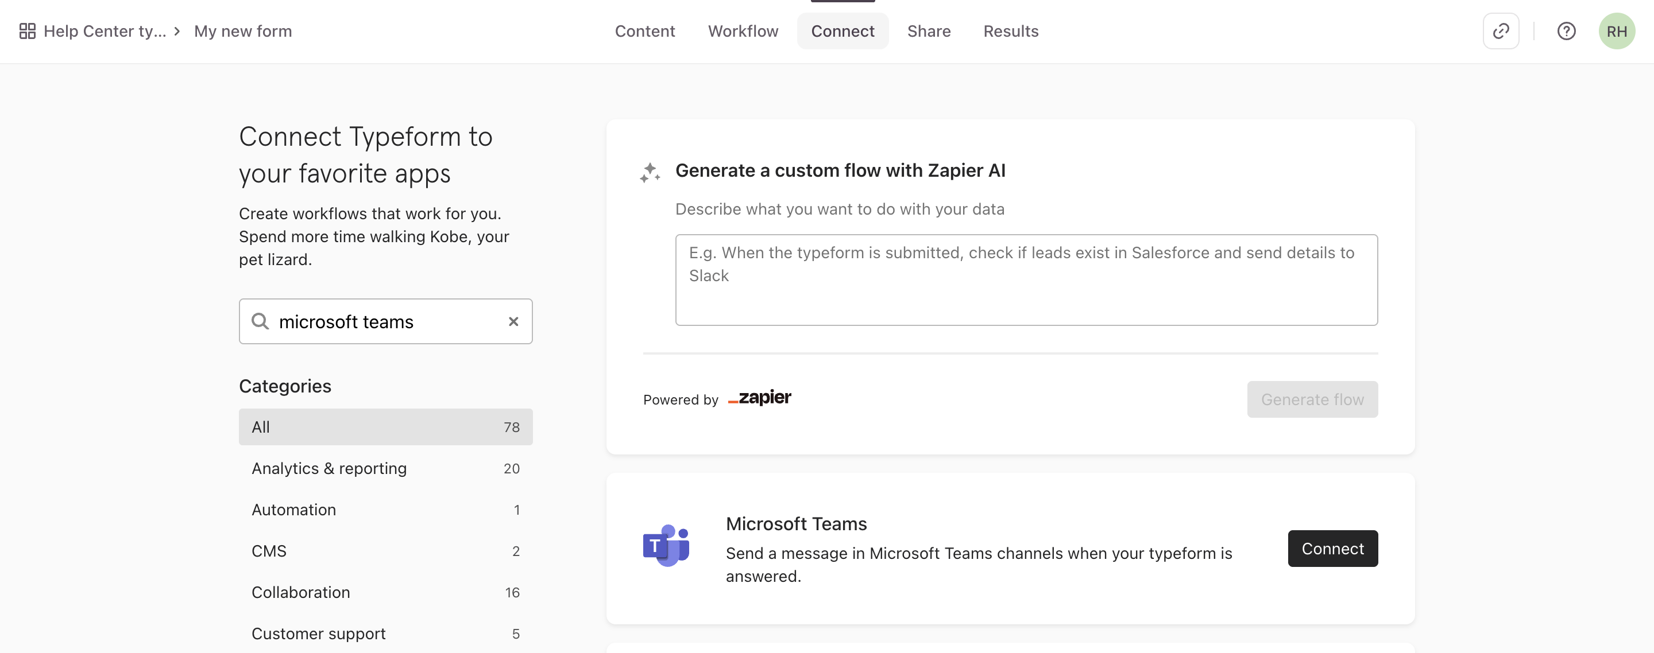Switch to the Content tab

[x=644, y=31]
